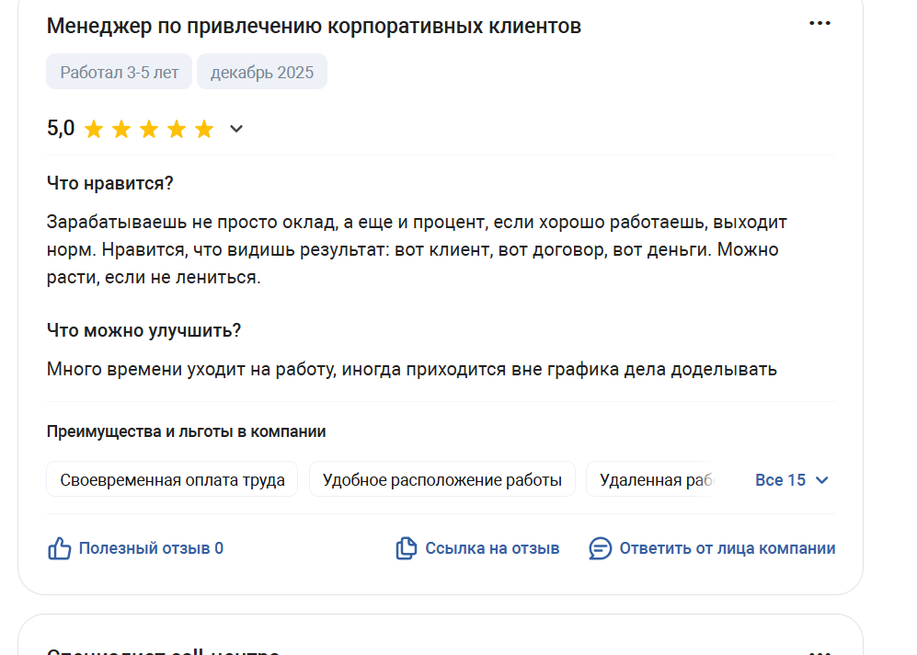Click "Ответить от лица компании" link
This screenshot has width=917, height=655.
point(727,549)
